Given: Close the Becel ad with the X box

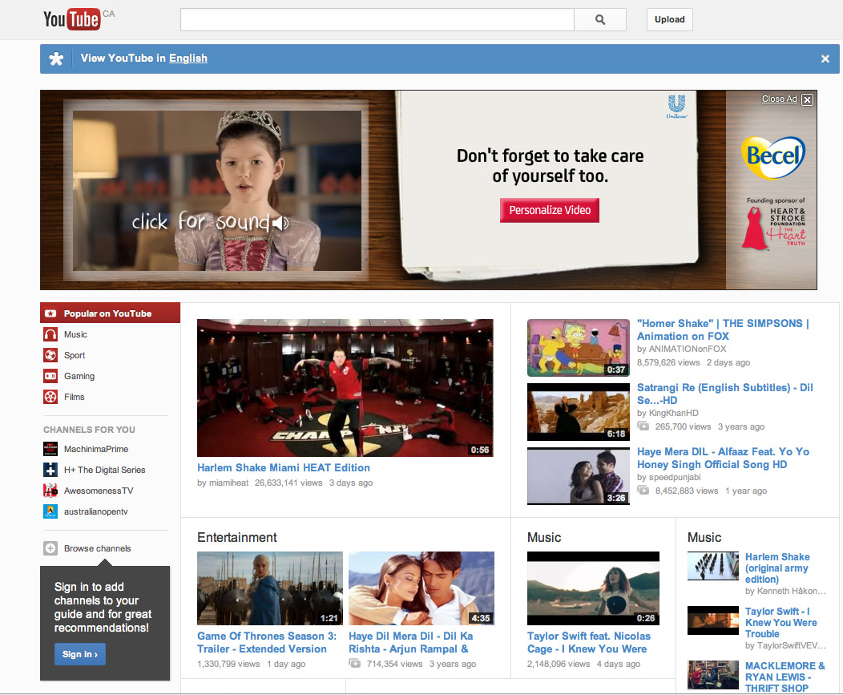Looking at the screenshot, I should click(807, 99).
